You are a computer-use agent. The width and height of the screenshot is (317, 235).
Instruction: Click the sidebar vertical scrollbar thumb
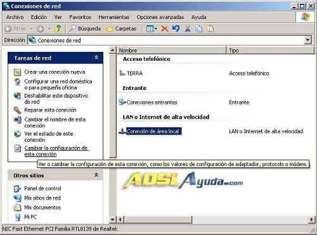(113, 106)
